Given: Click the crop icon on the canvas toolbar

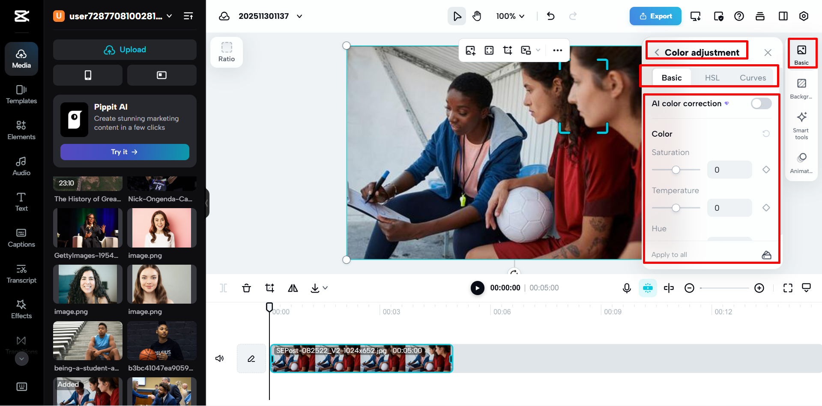Looking at the screenshot, I should point(507,50).
